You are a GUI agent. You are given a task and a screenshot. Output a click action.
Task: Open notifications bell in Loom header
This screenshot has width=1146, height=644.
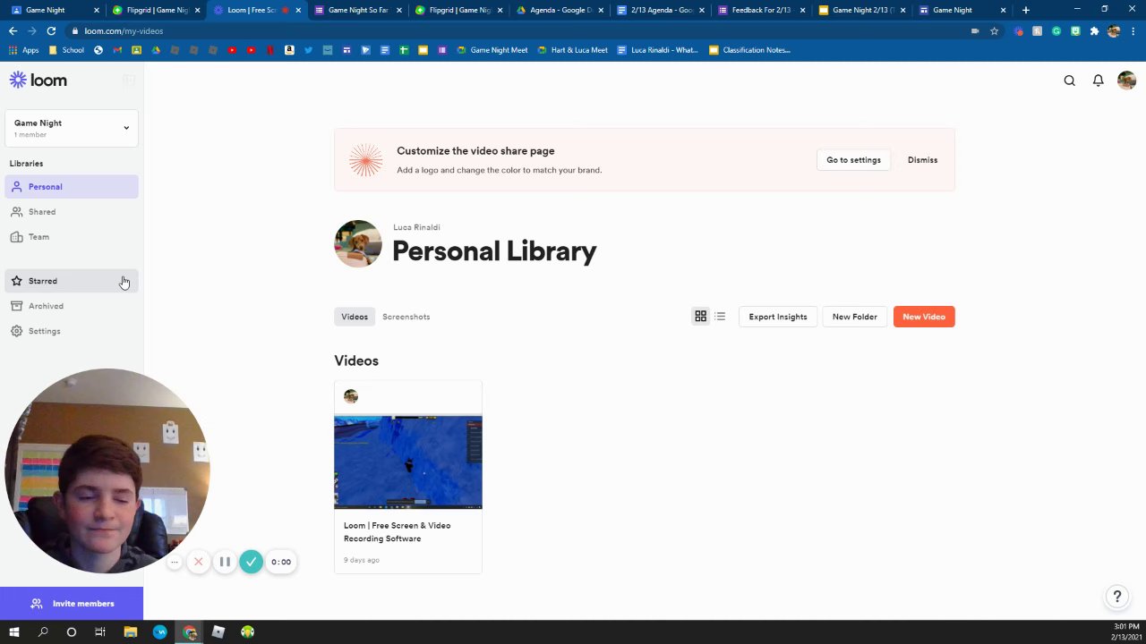(1098, 80)
